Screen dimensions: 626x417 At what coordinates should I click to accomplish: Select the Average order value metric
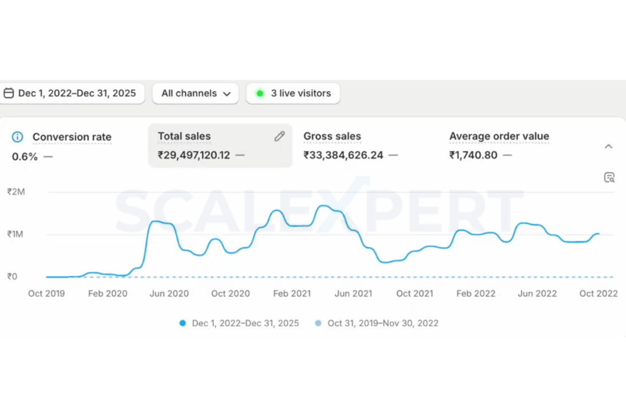click(x=499, y=137)
